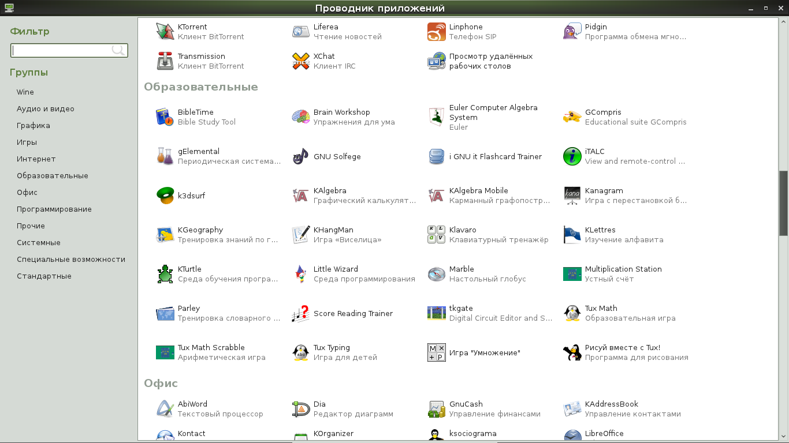The image size is (789, 443).
Task: Launch KGeography icon
Action: click(x=165, y=235)
